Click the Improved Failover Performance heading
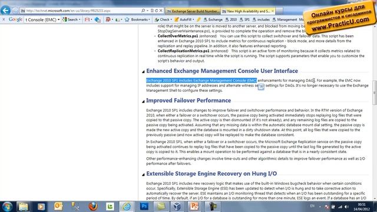The width and height of the screenshot is (377, 212). 188,101
